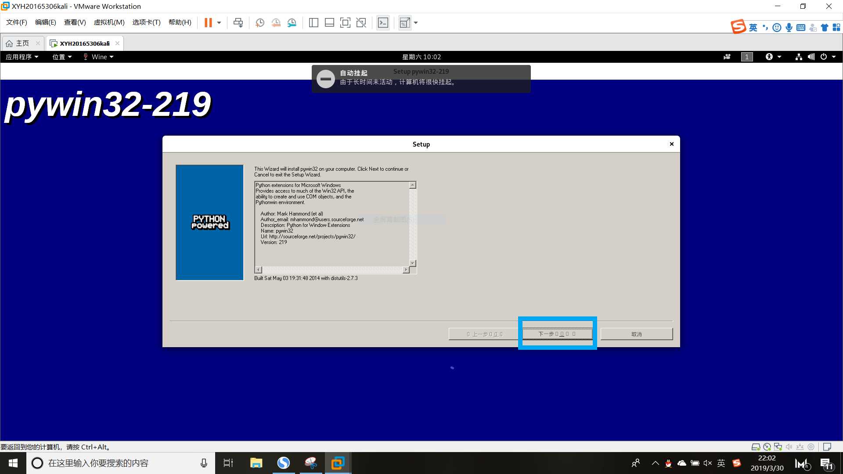Screen dimensions: 843x474
Task: Click 下一步 Next button in Setup wizard
Action: coord(557,334)
